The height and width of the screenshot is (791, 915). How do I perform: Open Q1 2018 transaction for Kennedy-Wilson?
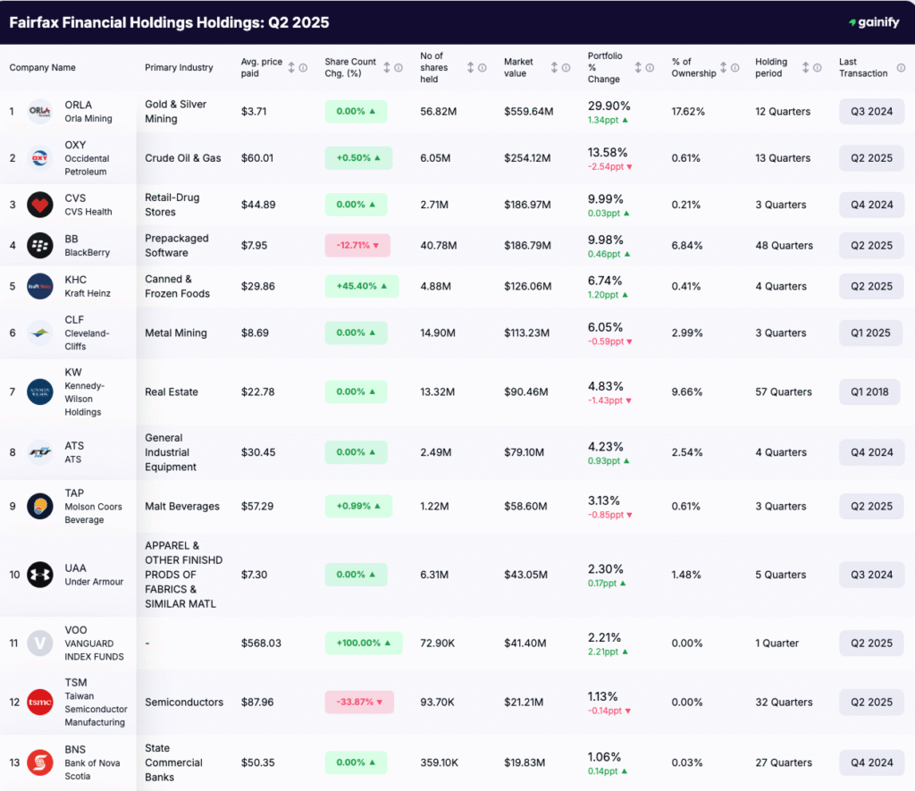(869, 392)
